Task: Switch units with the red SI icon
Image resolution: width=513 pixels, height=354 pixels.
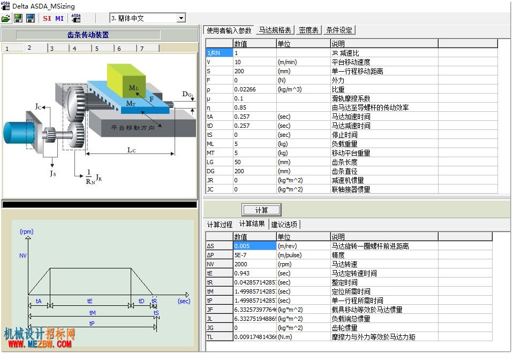Action: [47, 18]
